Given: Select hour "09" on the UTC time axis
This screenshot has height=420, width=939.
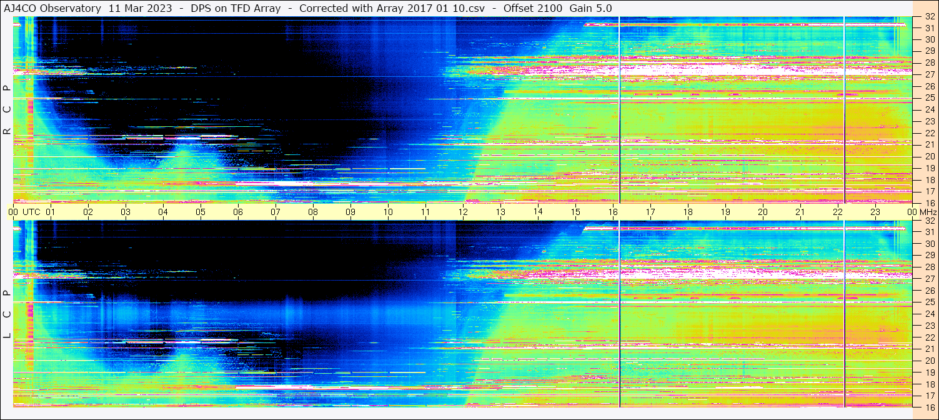Looking at the screenshot, I should pos(350,212).
